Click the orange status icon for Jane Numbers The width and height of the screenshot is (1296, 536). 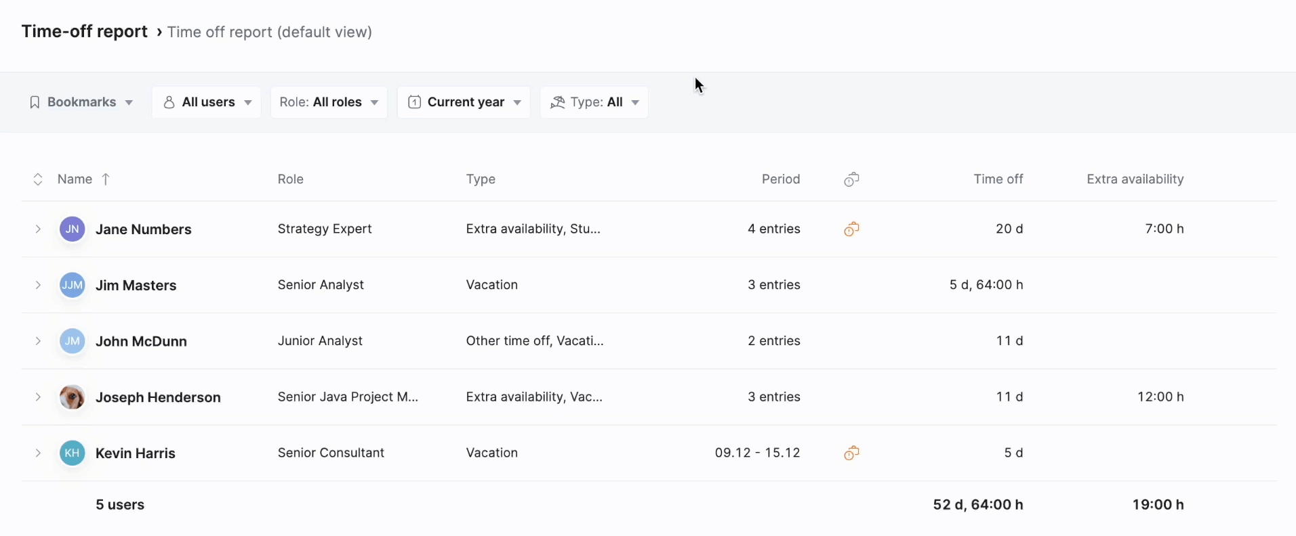(x=852, y=229)
